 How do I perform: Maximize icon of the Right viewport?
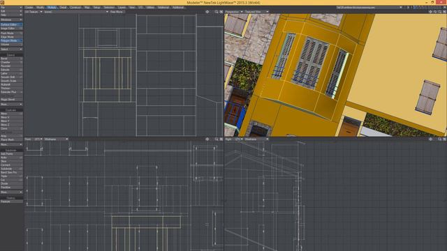click(444, 139)
